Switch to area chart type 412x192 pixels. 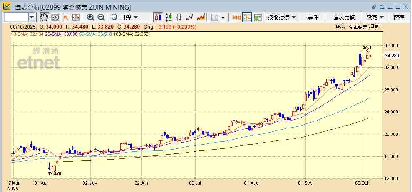[201, 17]
